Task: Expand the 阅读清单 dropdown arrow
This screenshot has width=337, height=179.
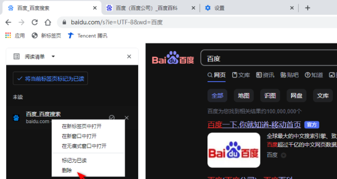Action: (53, 57)
